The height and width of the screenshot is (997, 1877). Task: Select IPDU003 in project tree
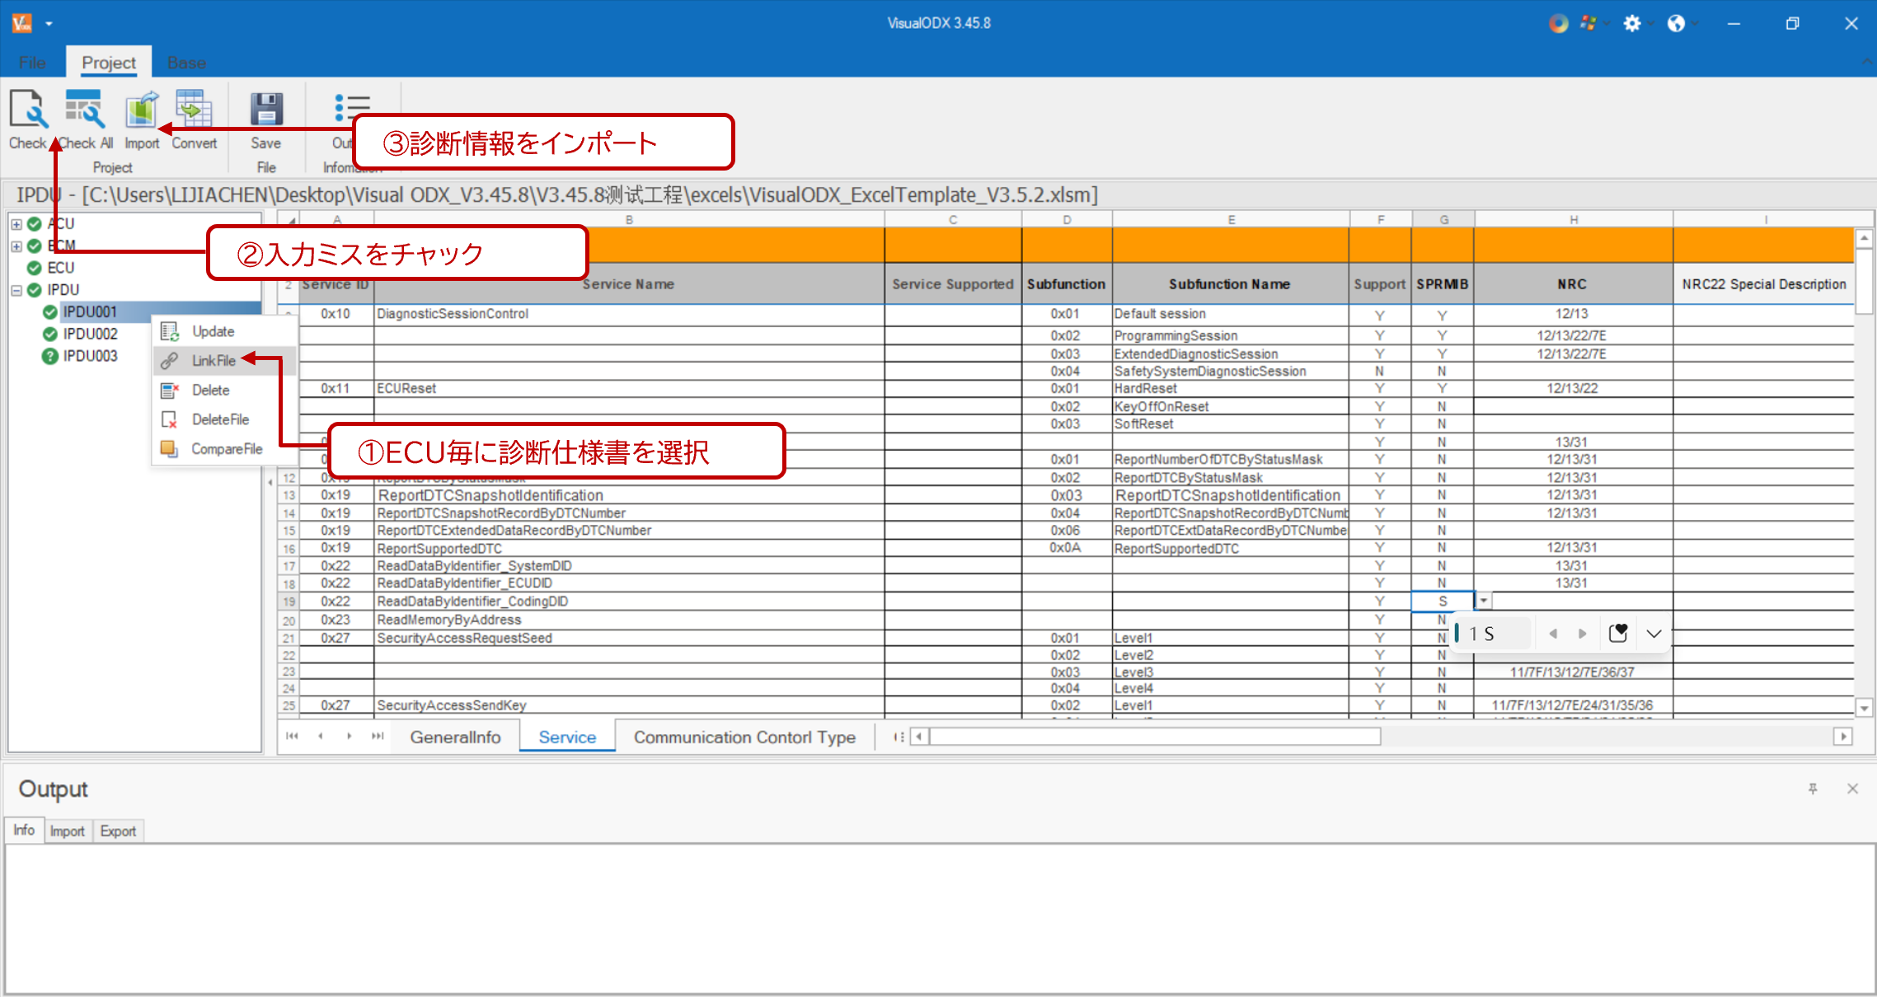(x=90, y=356)
